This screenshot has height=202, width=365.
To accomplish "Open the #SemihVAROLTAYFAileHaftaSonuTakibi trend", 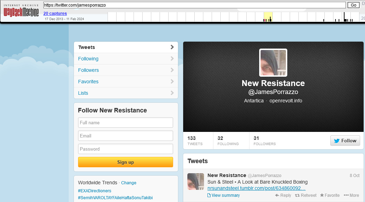I will (115, 198).
